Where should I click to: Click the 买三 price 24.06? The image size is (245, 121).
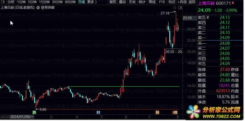[x=225, y=53]
